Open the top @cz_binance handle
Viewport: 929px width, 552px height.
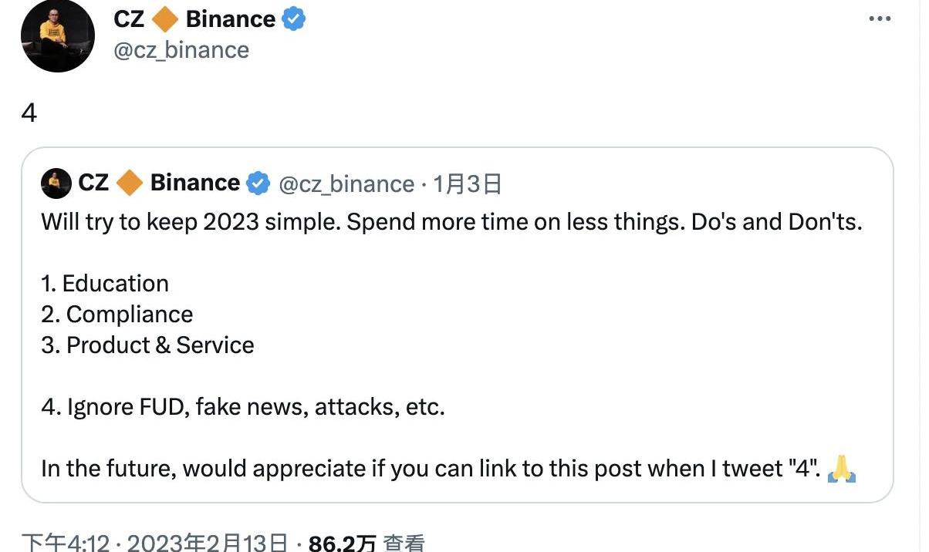[x=181, y=50]
